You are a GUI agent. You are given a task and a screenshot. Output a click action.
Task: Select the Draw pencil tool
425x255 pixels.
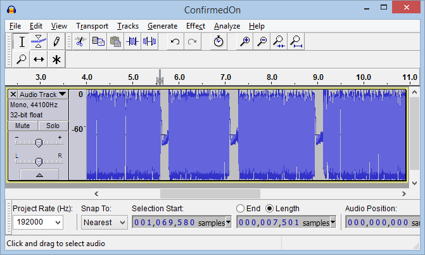[56, 42]
